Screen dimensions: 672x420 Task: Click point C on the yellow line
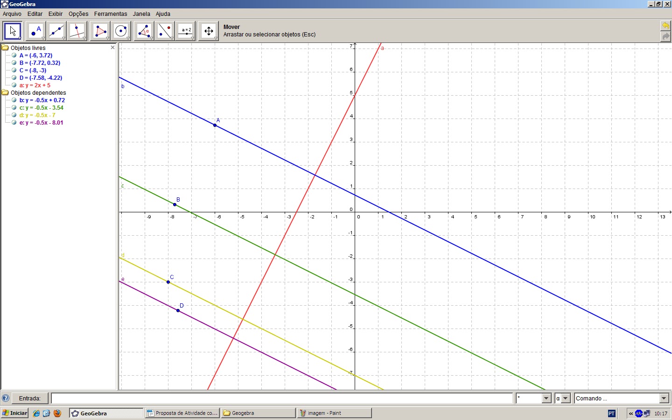tap(168, 282)
